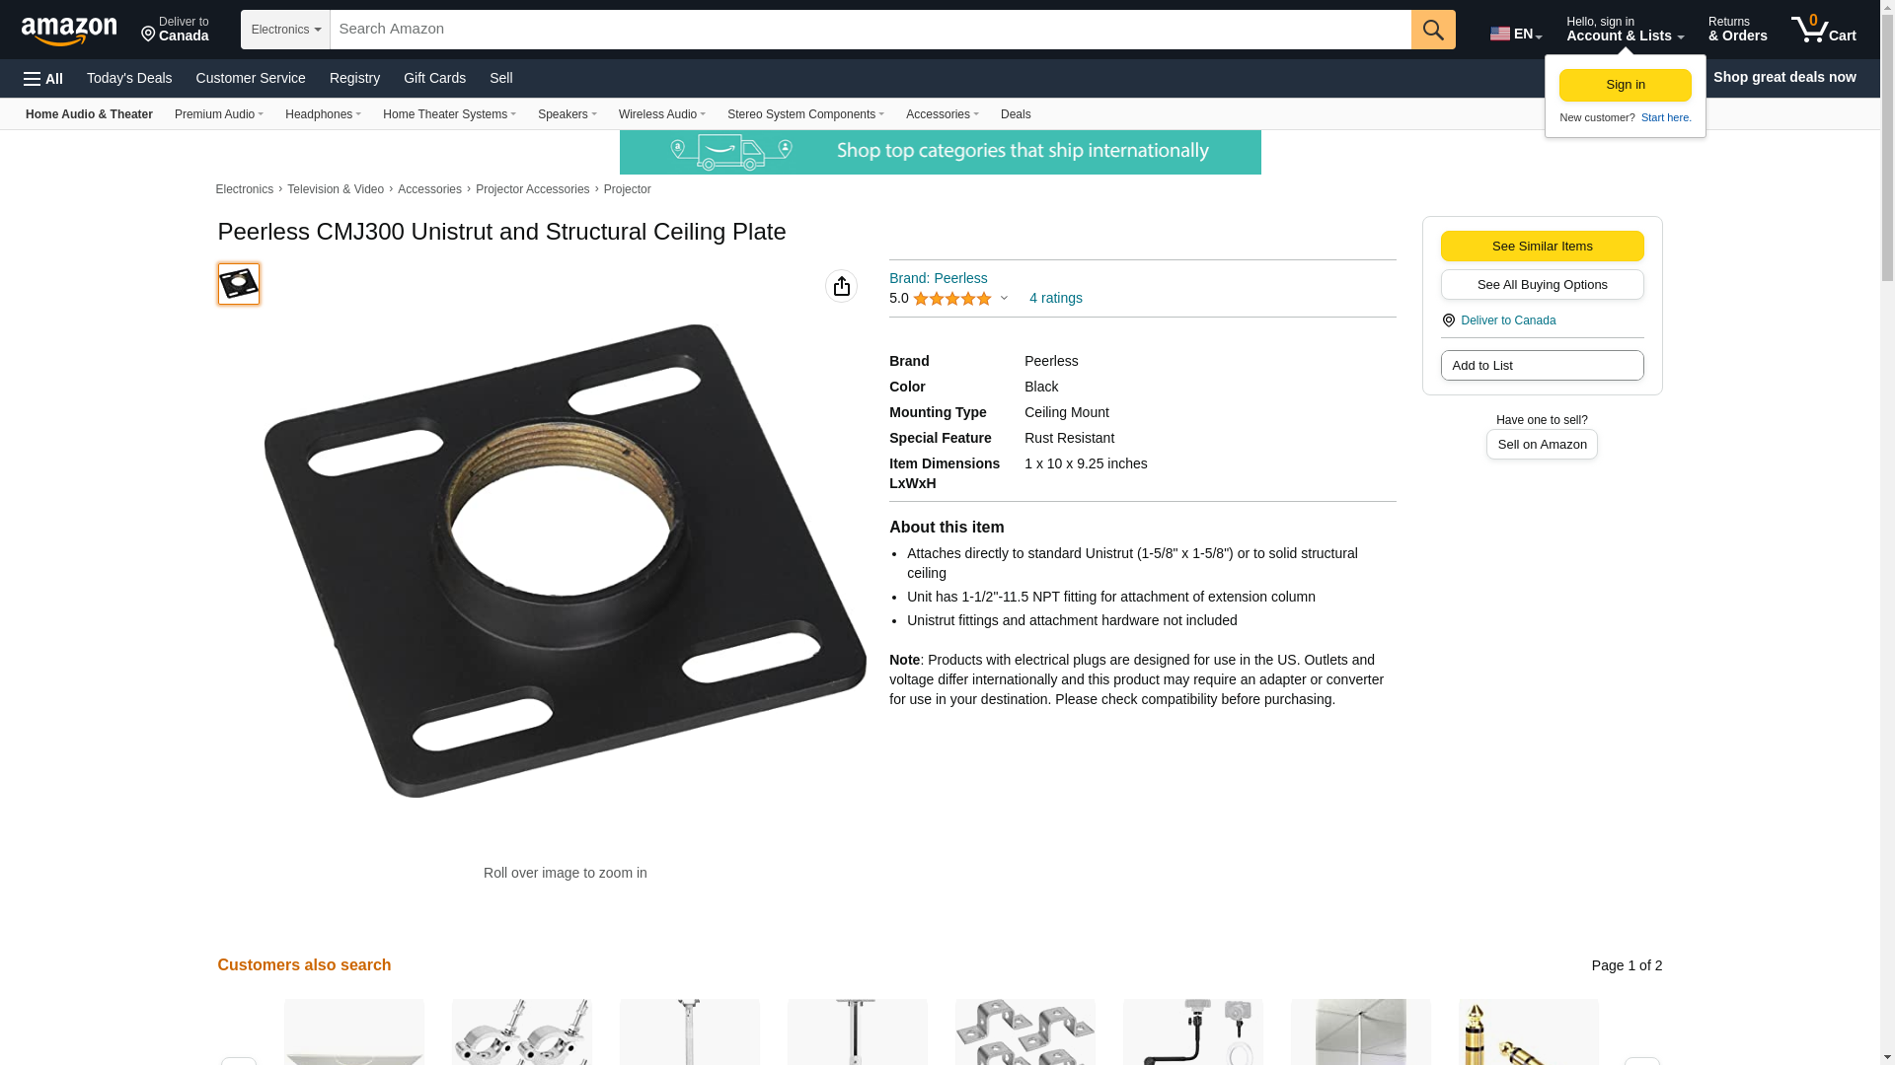Expand the Account & Lists menu
The height and width of the screenshot is (1065, 1895).
point(1625,30)
